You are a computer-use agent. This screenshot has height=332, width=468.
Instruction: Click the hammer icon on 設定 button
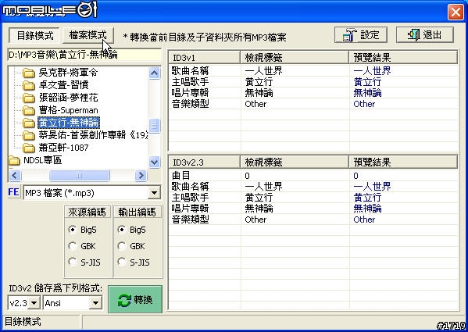tap(349, 35)
